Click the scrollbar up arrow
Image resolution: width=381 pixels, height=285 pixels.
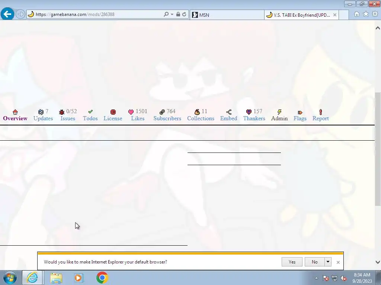pyautogui.click(x=378, y=28)
